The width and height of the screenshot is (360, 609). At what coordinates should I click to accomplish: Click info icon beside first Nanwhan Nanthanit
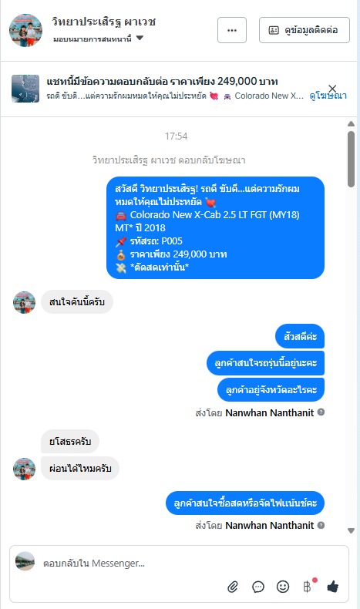(321, 412)
